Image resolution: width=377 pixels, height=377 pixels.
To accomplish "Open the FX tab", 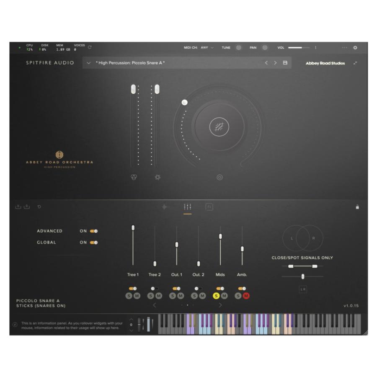I will coord(209,207).
